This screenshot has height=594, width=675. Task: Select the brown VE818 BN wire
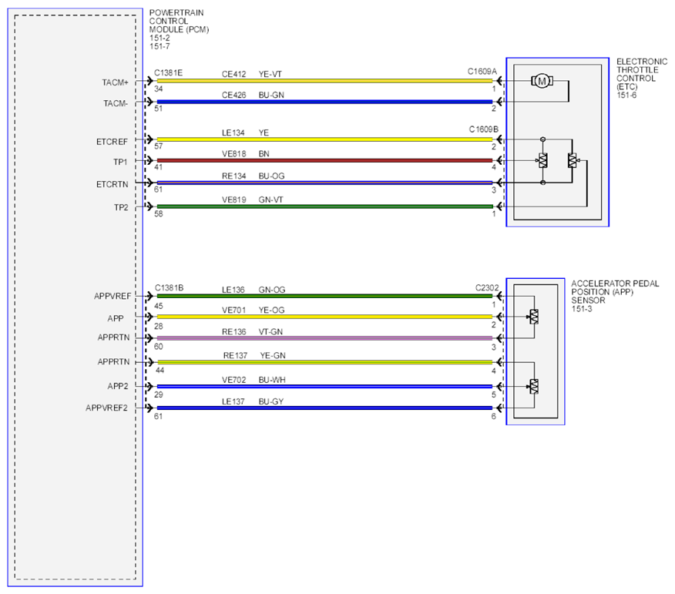(324, 160)
